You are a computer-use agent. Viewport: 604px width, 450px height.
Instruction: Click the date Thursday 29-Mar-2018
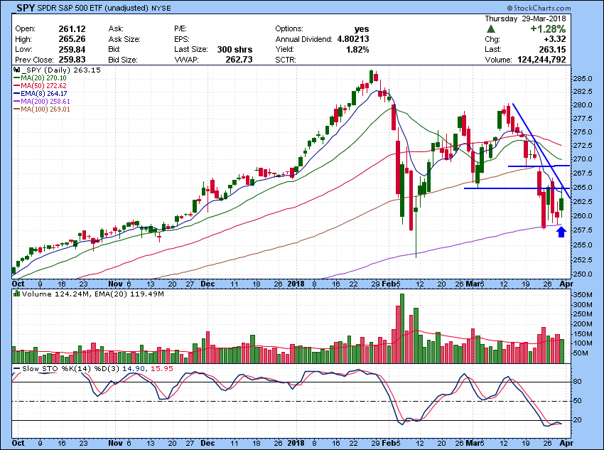[x=525, y=18]
